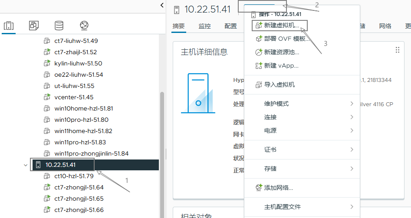Expand the 连接 submenu
This screenshot has height=218, width=411.
tap(352, 117)
